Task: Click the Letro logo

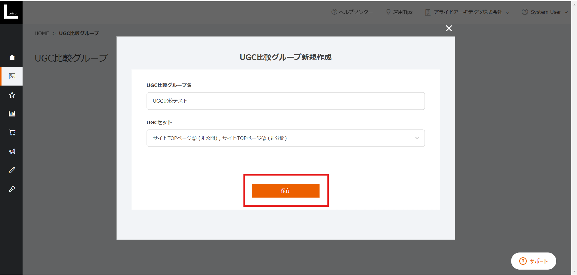Action: pyautogui.click(x=11, y=12)
